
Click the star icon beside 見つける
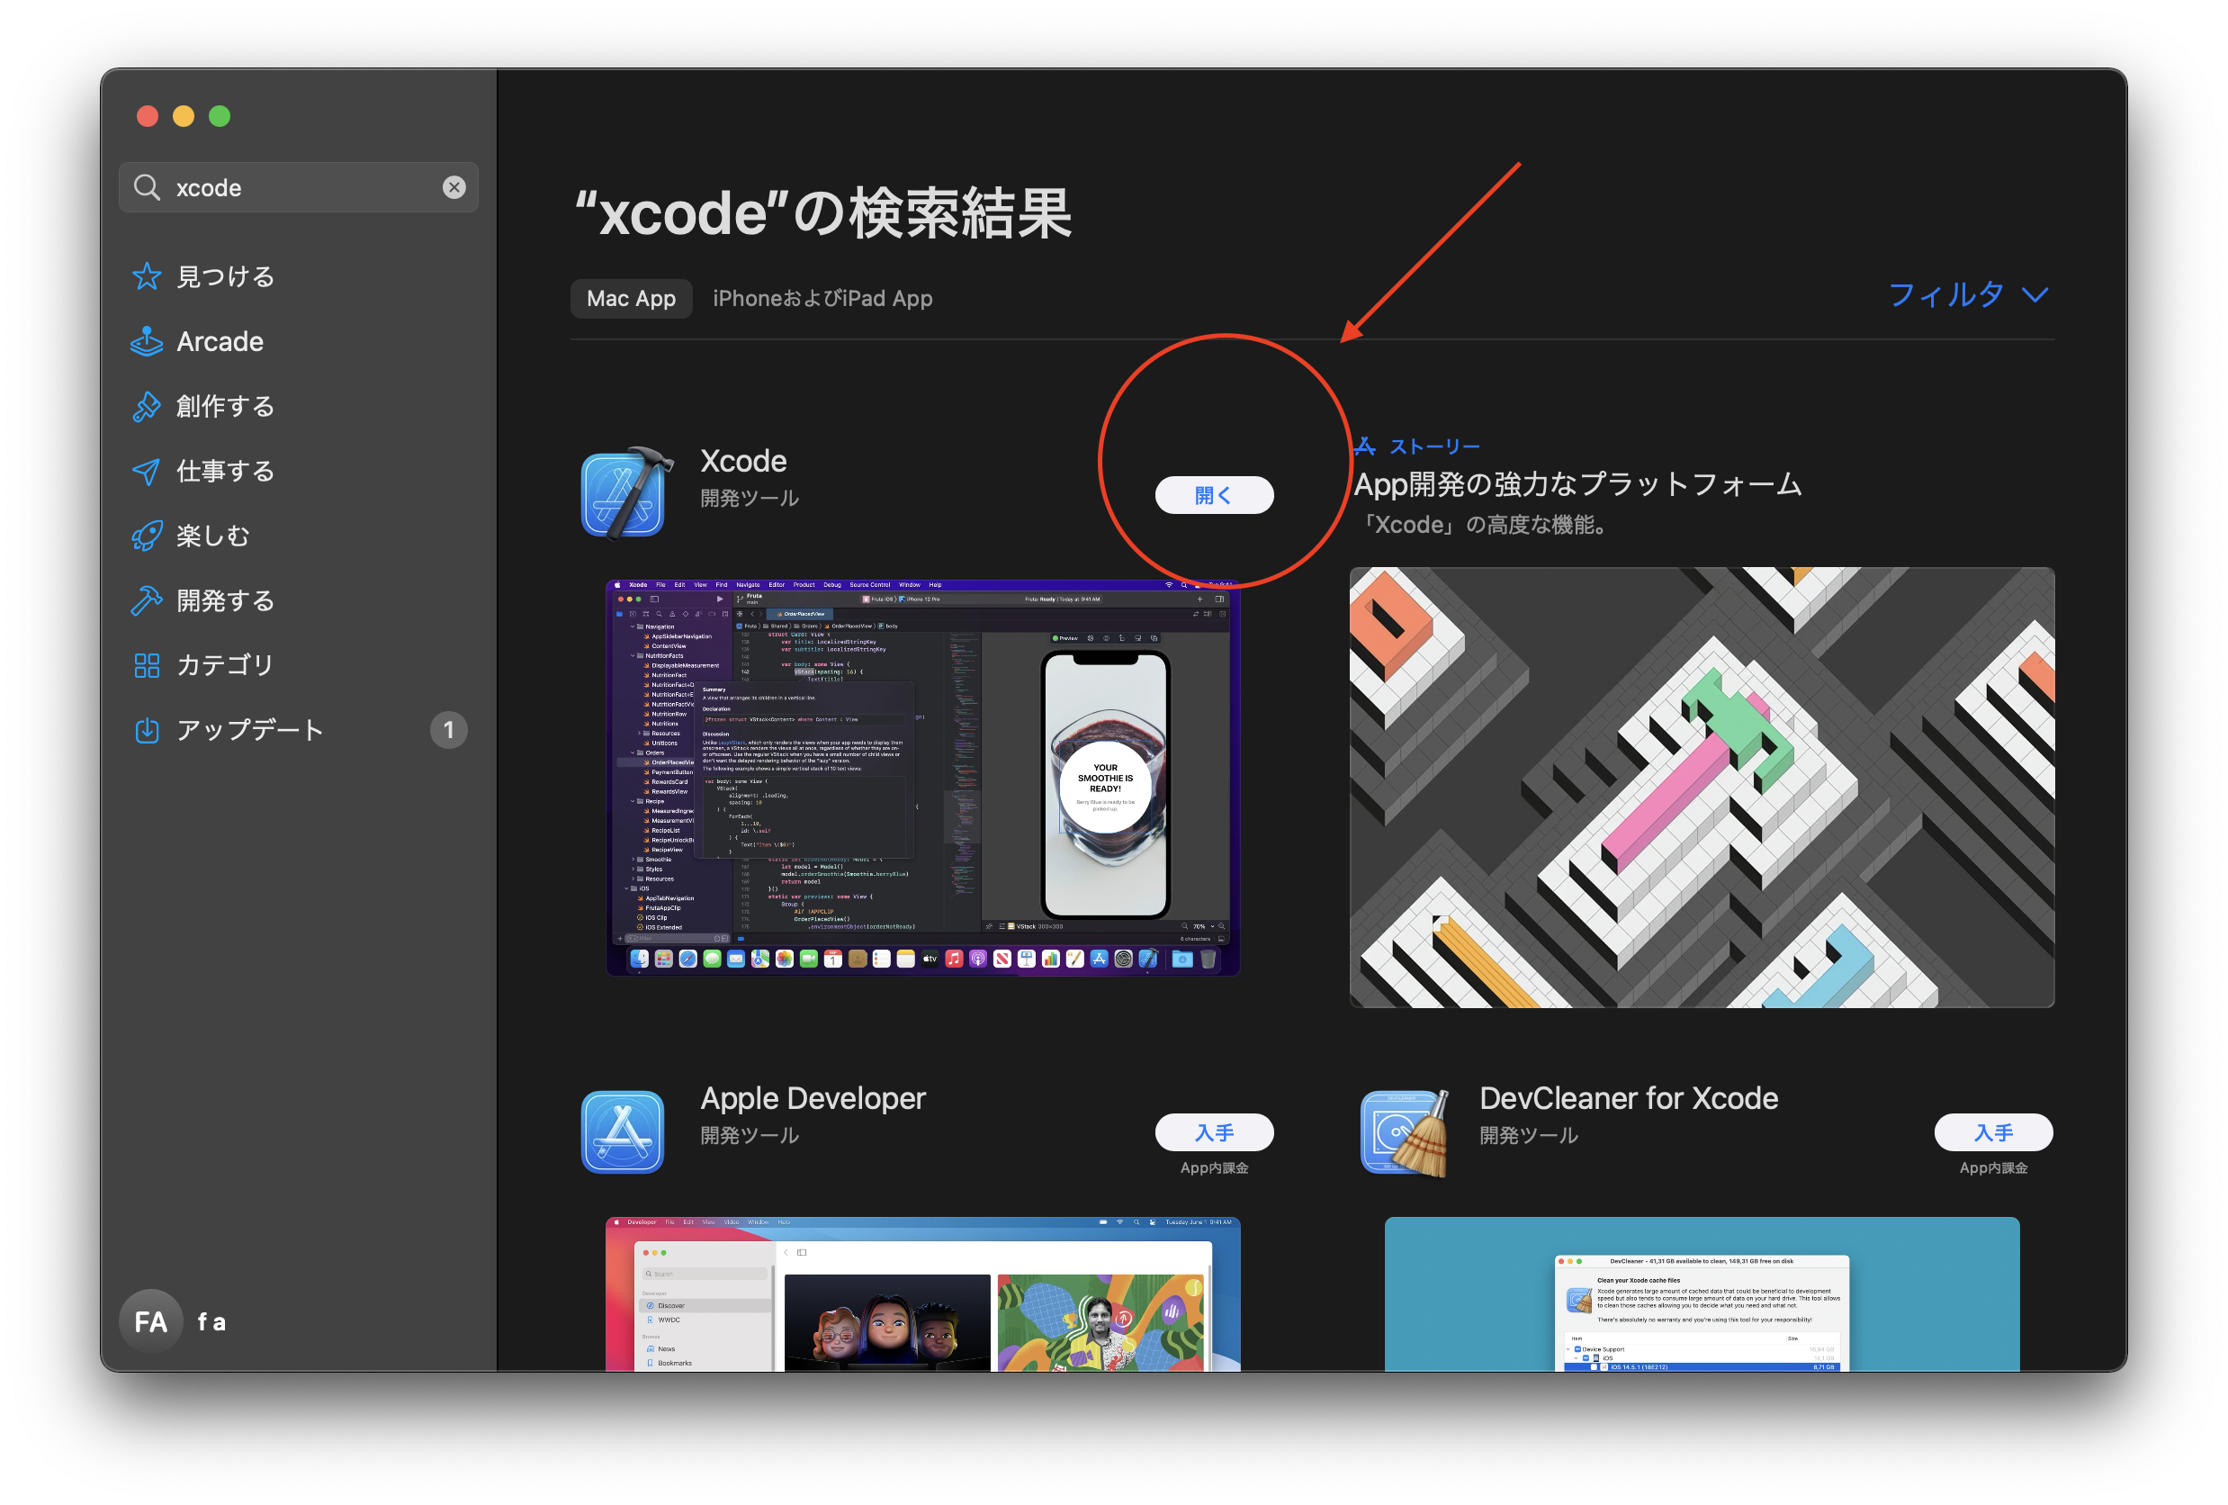coord(147,276)
